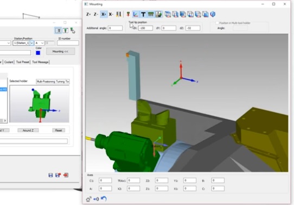Select the Z+ orientation button

pyautogui.click(x=88, y=14)
